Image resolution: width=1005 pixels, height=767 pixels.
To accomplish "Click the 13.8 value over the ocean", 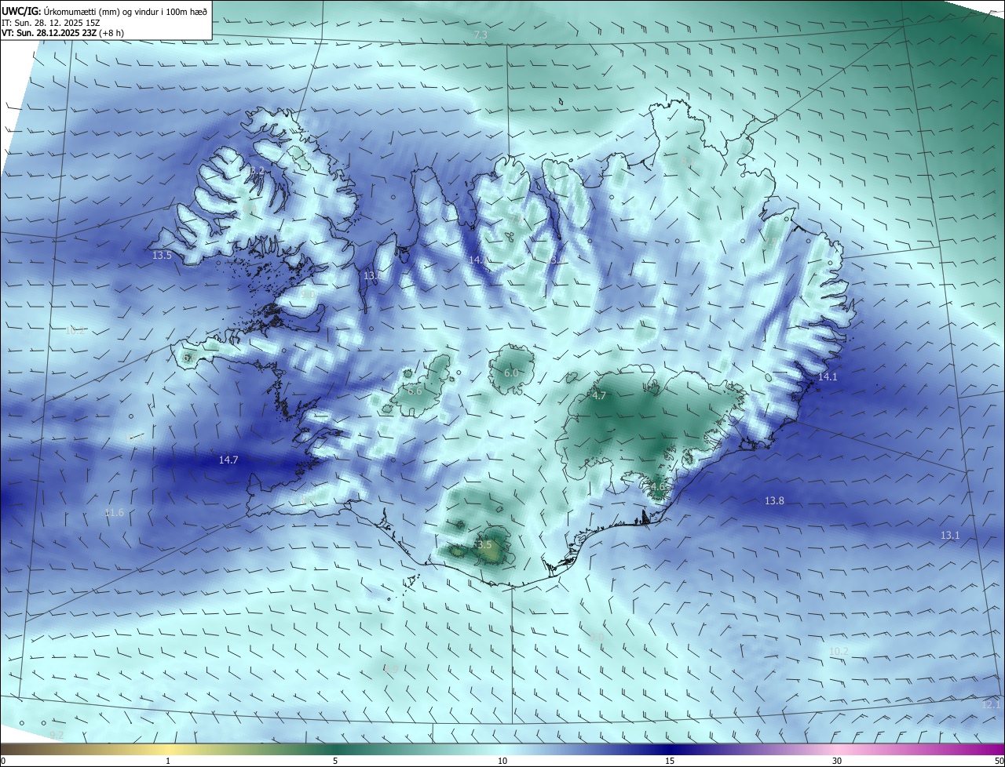I will [x=774, y=500].
